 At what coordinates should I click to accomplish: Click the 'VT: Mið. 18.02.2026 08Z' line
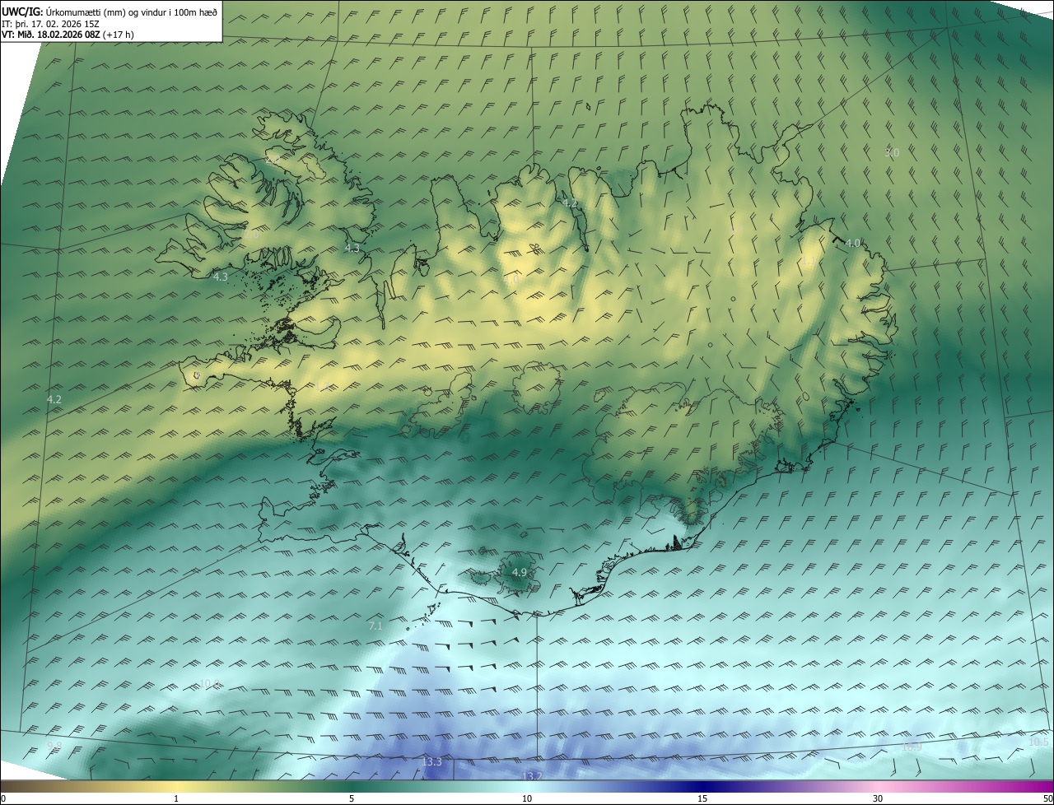pyautogui.click(x=68, y=35)
